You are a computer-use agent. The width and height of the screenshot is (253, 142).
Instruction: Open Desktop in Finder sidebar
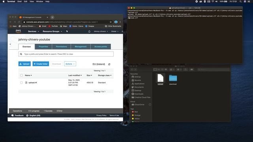click(136, 90)
